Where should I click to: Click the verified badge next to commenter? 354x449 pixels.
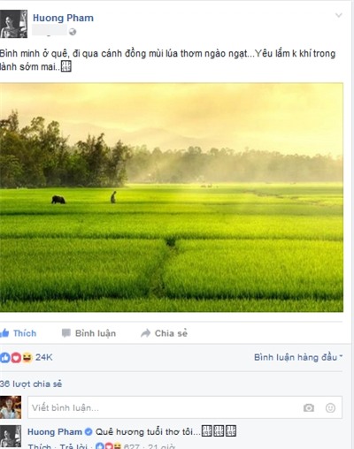point(88,432)
